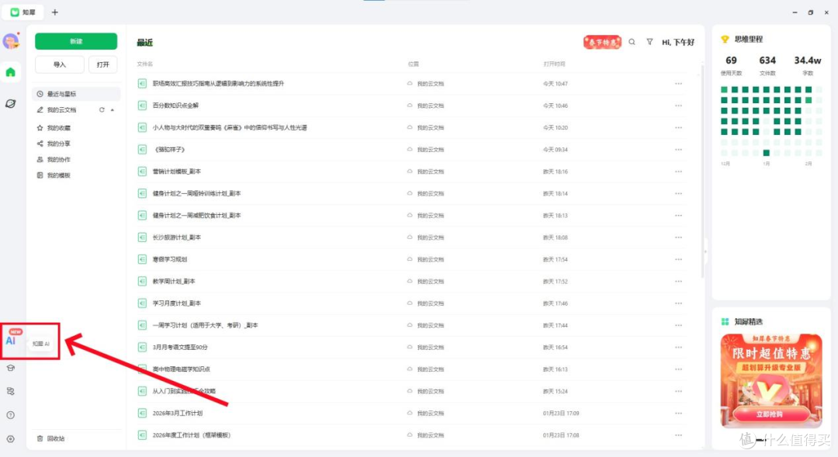838x457 pixels.
Task: Collapse the right panel using the edge handle
Action: point(705,251)
